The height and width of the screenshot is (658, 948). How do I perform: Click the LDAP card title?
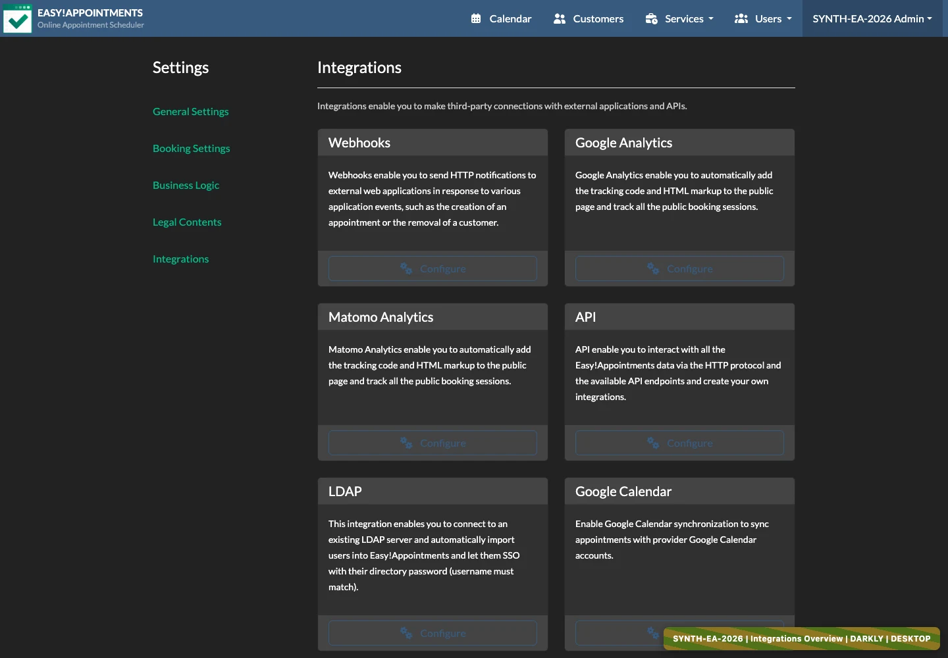coord(345,492)
